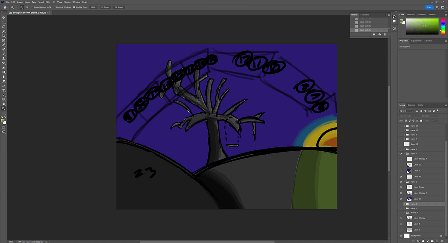Enable Resize Windows to Fit checkbox
The width and height of the screenshot is (448, 243).
(x=32, y=7)
